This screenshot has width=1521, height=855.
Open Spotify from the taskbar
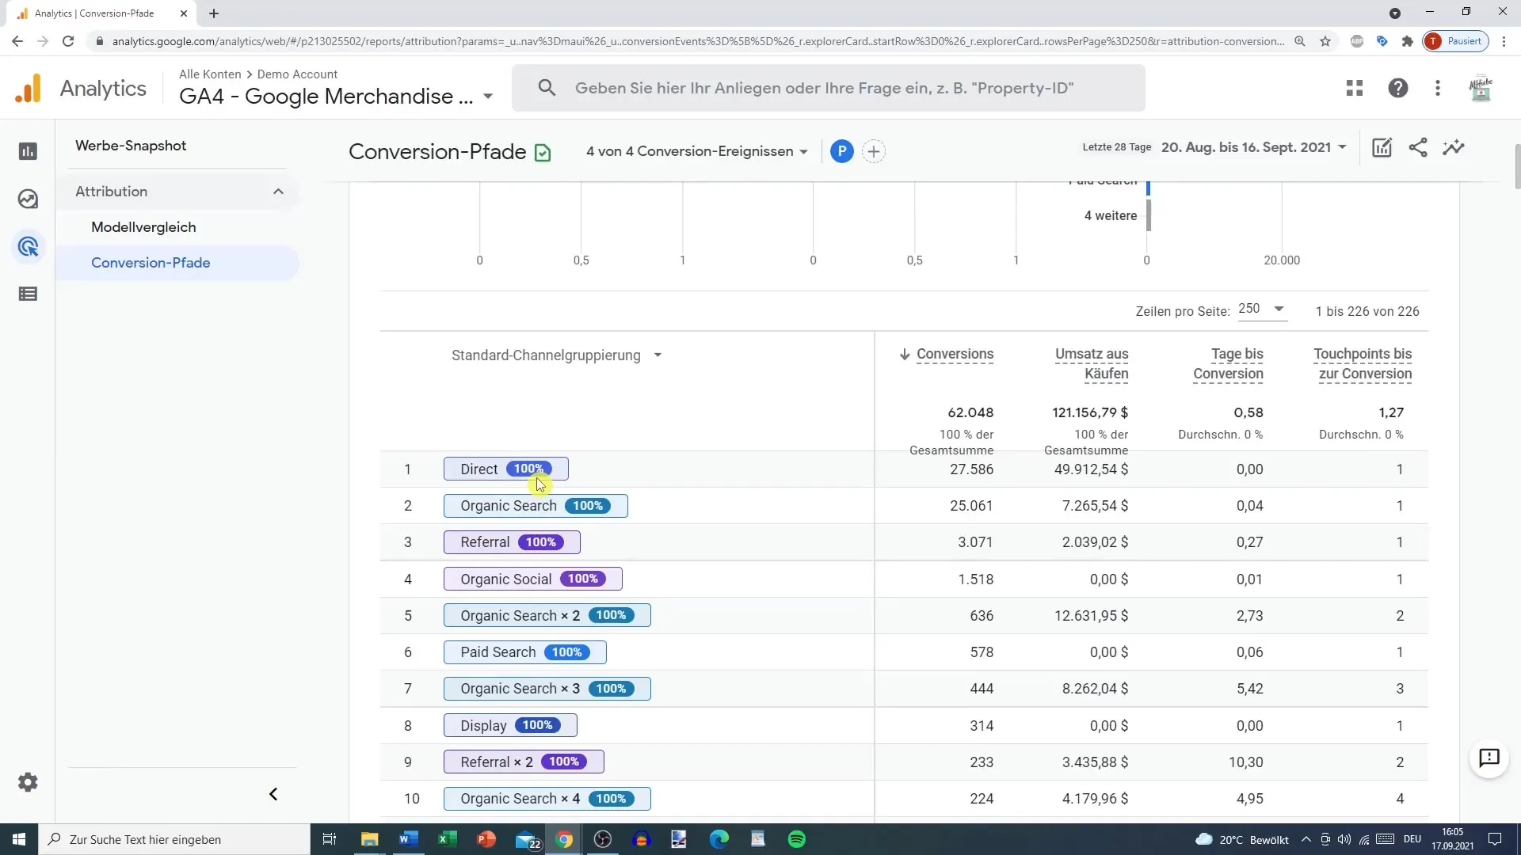[x=797, y=839]
